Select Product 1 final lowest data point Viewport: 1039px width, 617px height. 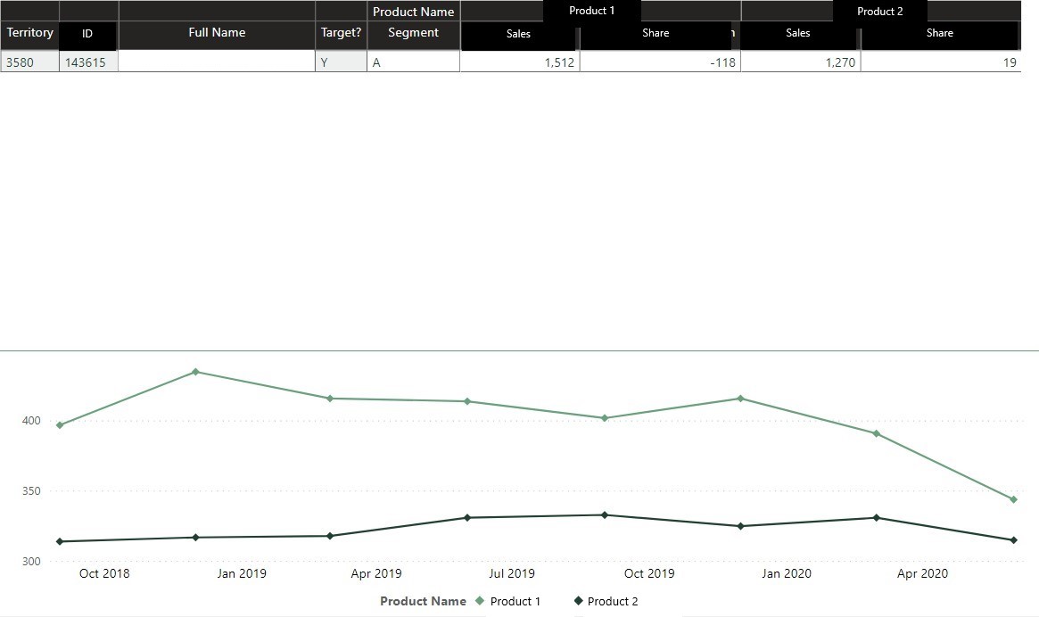(x=1013, y=499)
